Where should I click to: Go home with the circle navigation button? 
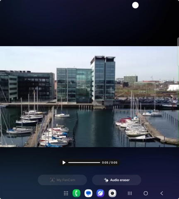pyautogui.click(x=146, y=193)
